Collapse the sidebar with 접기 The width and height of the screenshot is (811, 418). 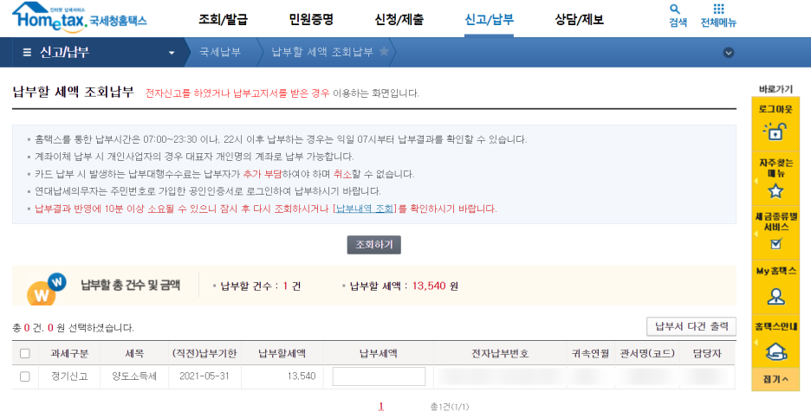775,379
